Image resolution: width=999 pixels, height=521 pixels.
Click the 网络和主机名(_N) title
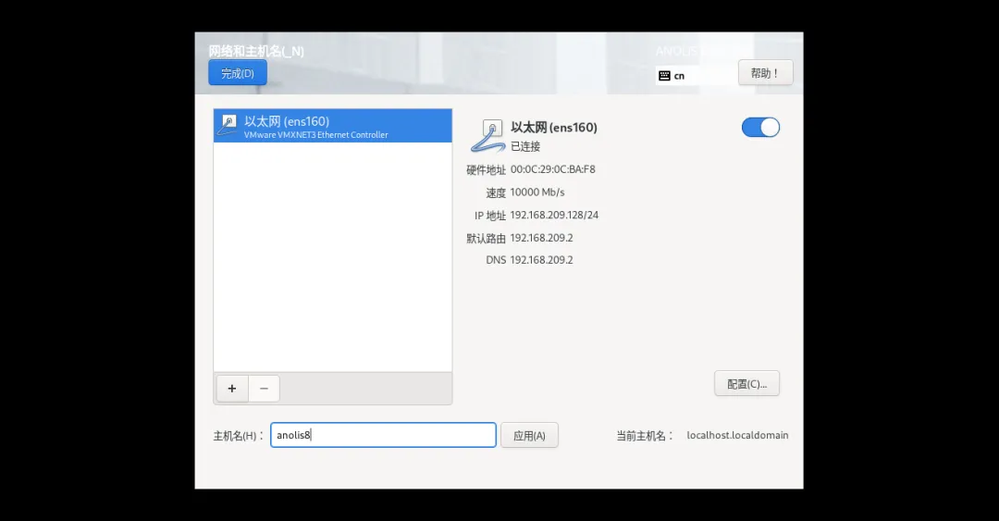256,51
